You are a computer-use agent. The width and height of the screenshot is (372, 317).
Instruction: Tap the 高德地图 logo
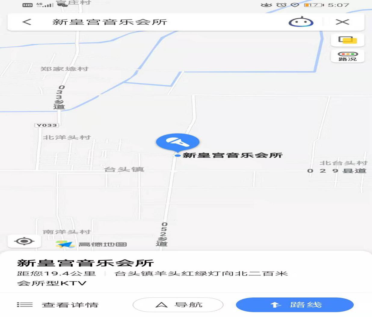click(x=91, y=244)
